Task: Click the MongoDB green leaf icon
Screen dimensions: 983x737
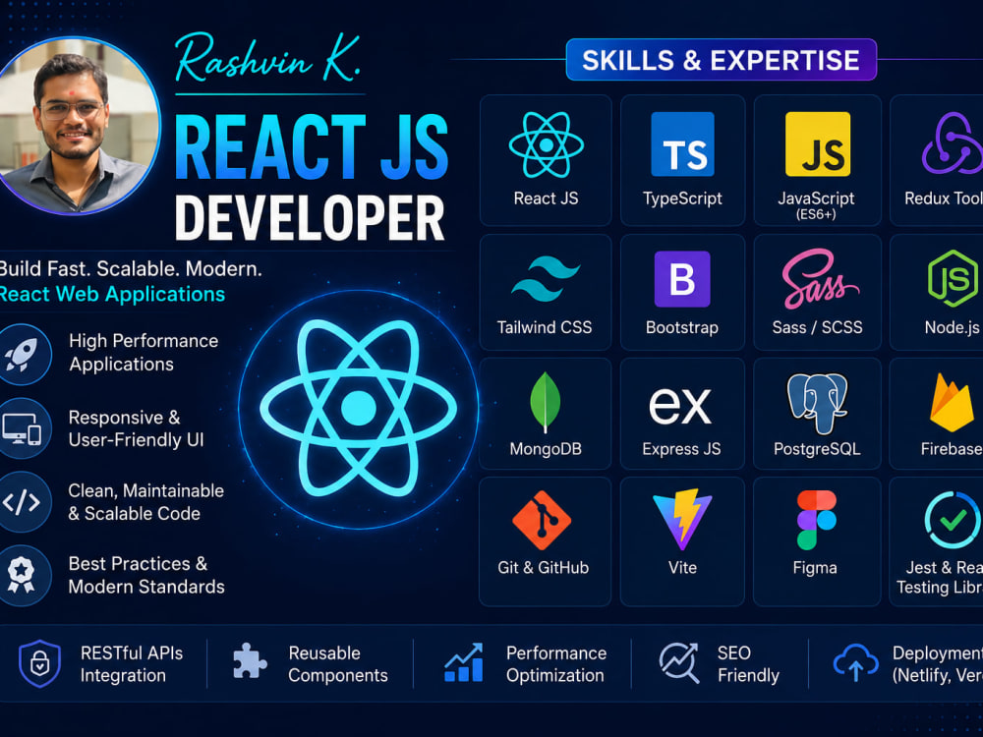Action: tap(545, 402)
